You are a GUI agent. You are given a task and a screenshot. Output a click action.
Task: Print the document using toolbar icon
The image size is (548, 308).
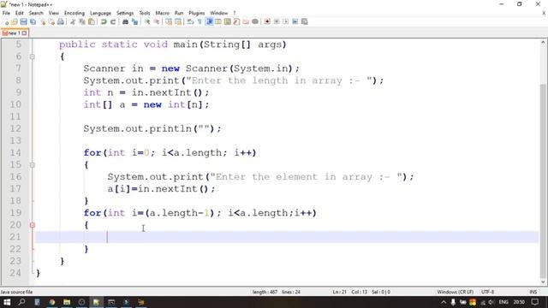coord(61,21)
